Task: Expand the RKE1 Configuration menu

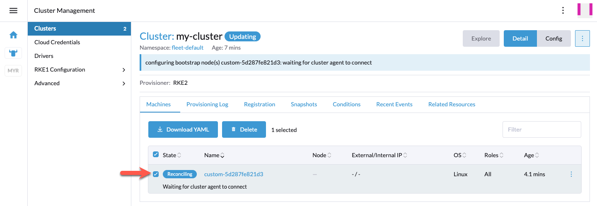Action: tap(79, 69)
